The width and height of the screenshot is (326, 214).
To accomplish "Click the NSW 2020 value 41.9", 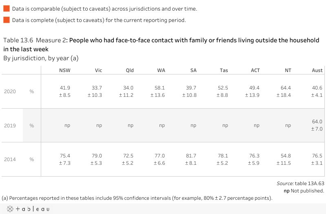I will [x=65, y=88].
